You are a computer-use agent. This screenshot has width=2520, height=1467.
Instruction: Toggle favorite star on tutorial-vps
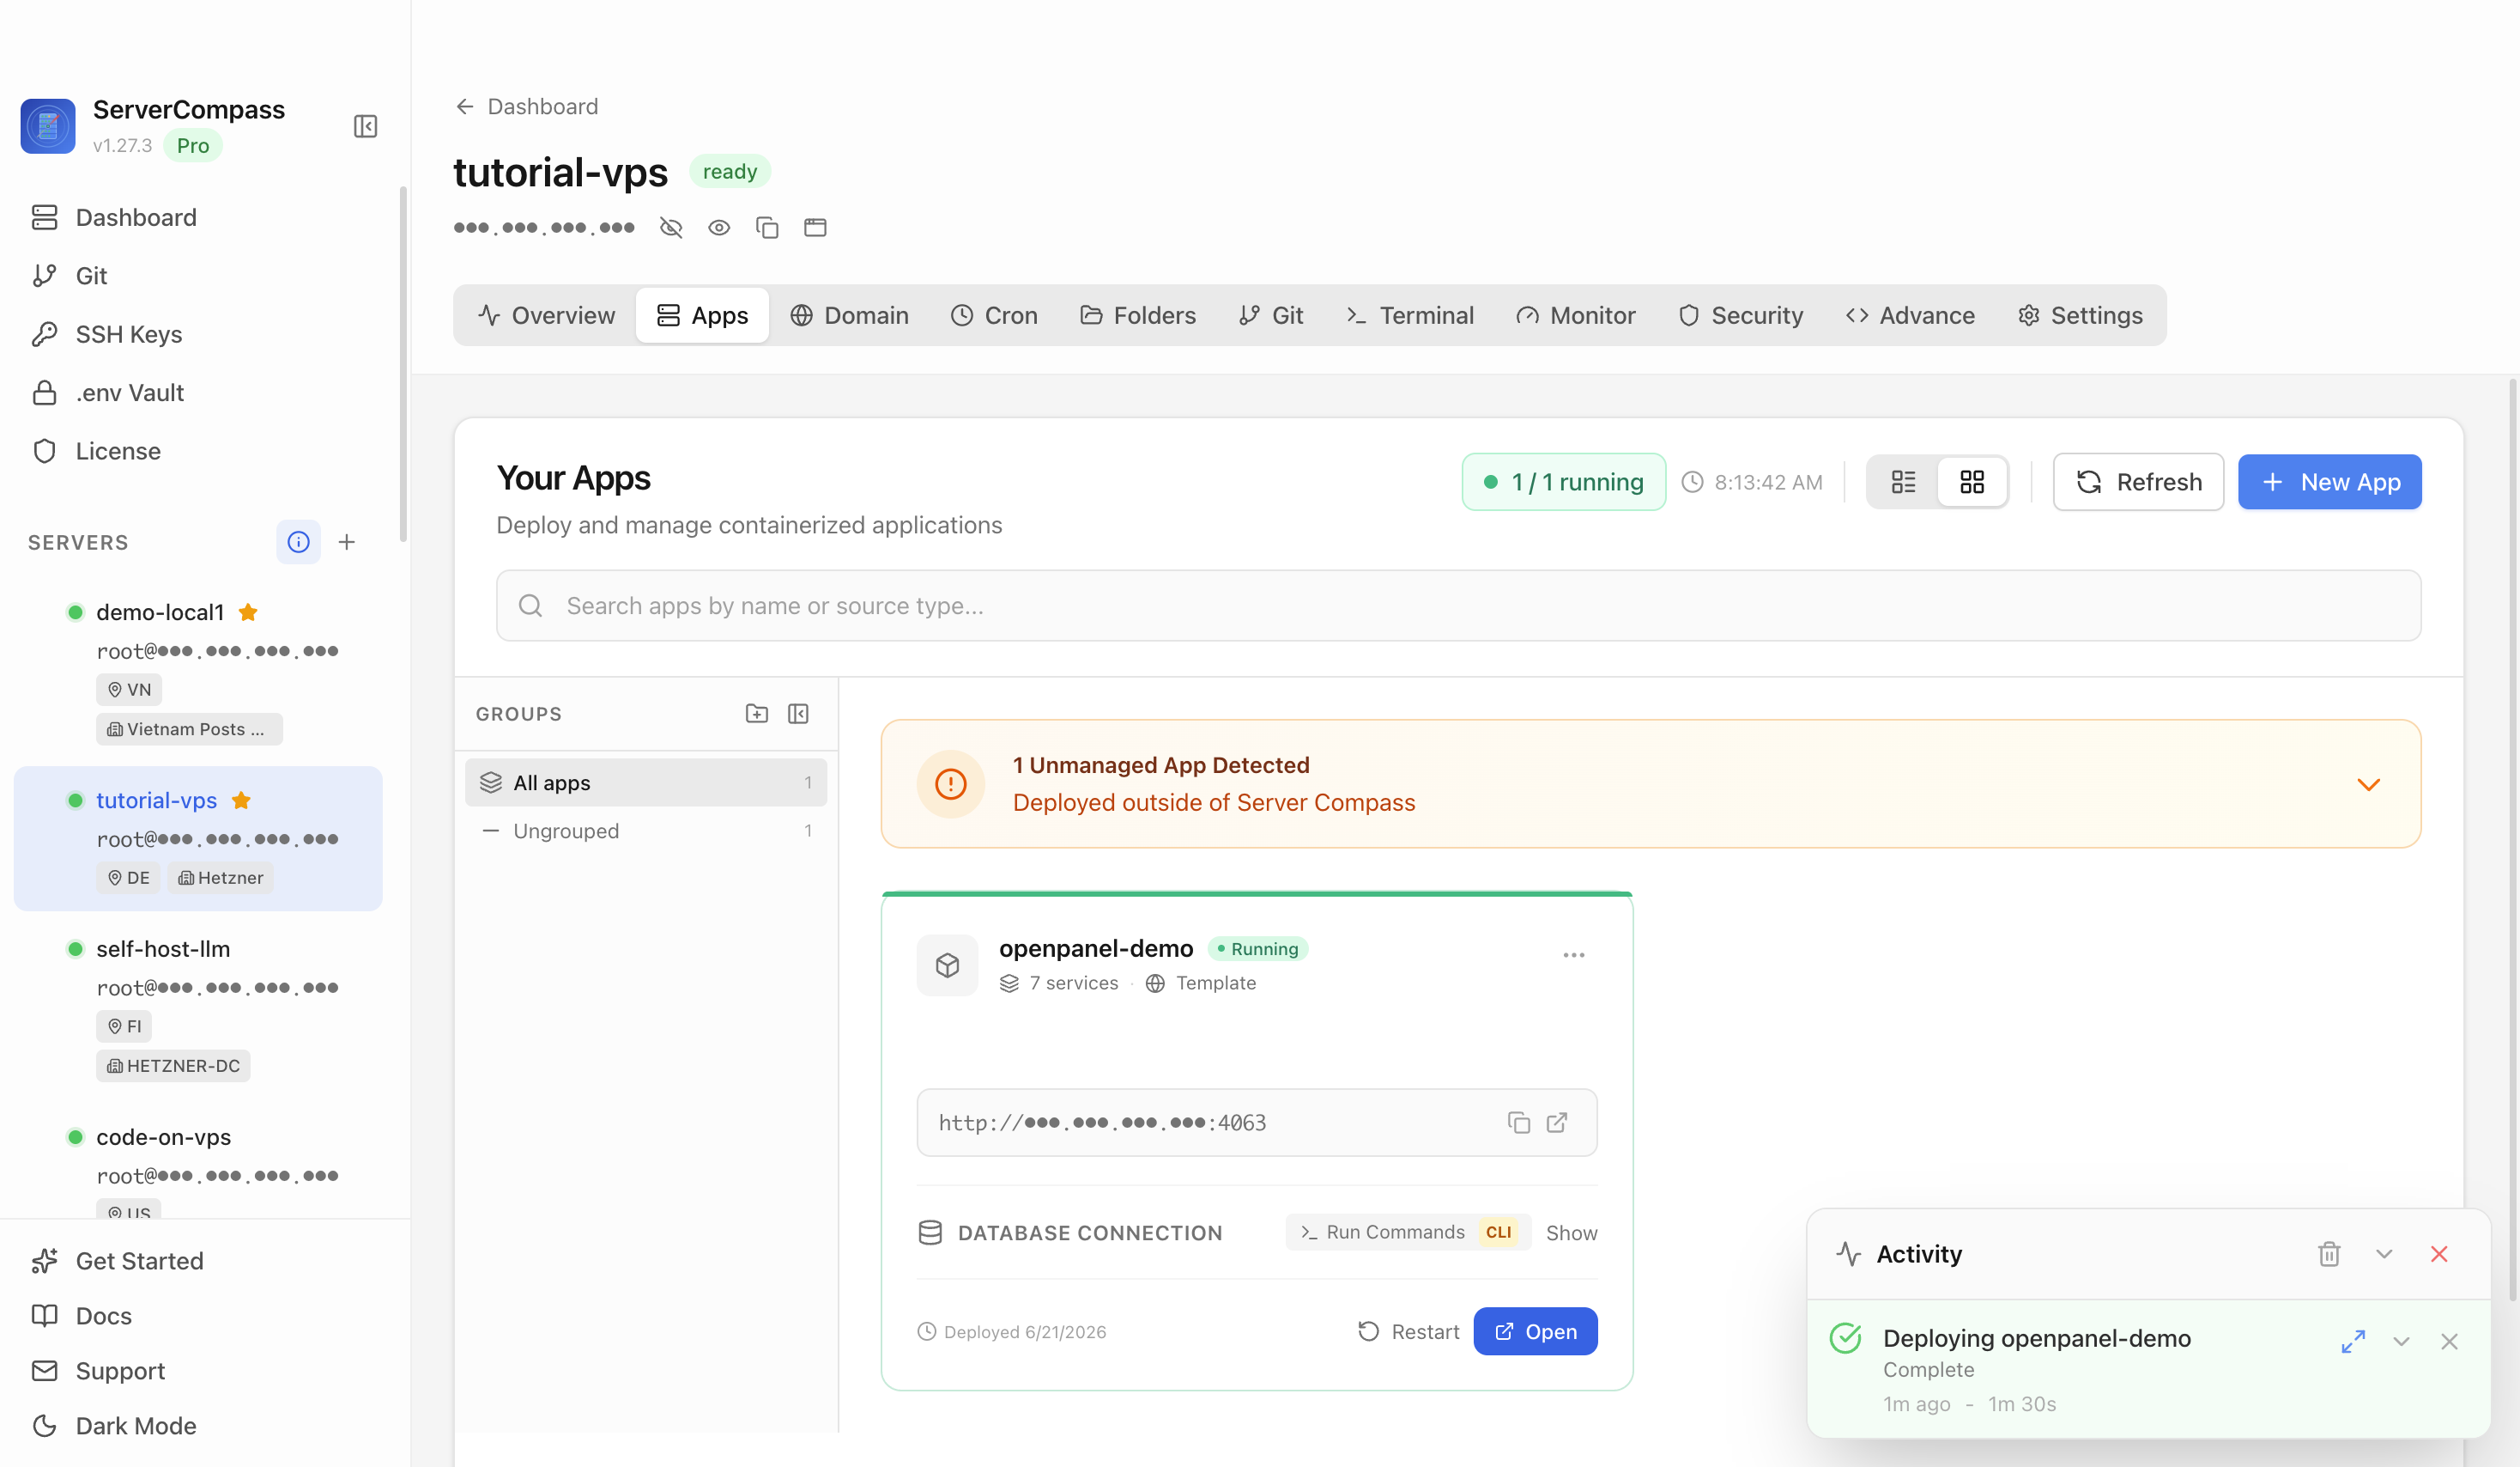(x=241, y=800)
